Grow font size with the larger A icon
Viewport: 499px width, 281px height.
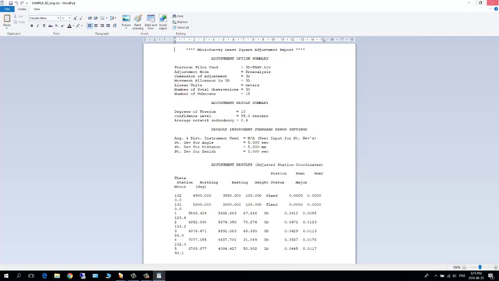coord(75,18)
